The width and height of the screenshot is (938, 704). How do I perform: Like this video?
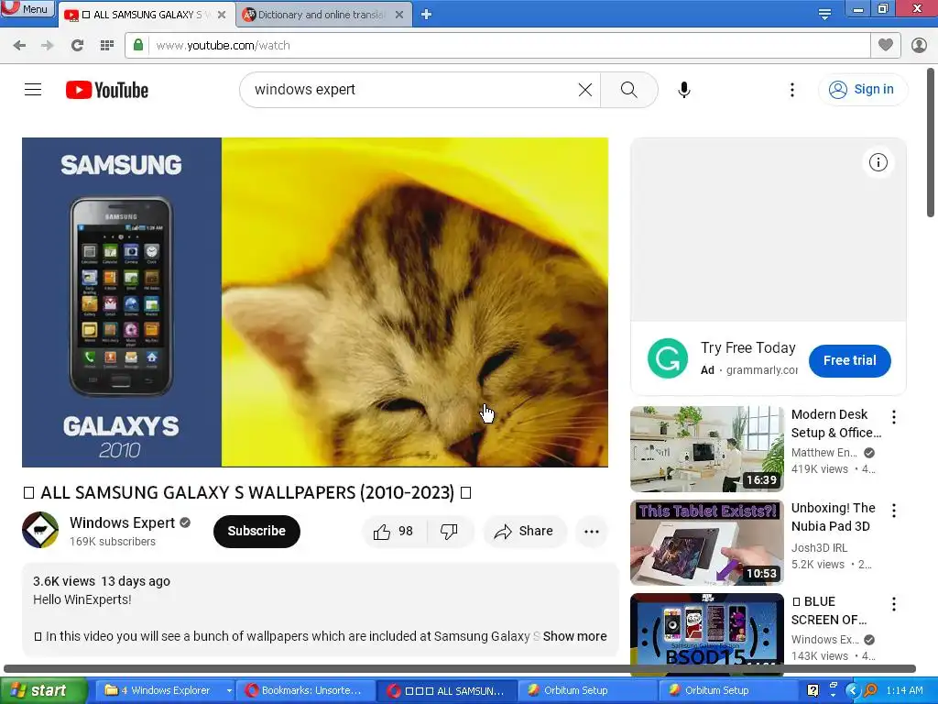(x=393, y=531)
